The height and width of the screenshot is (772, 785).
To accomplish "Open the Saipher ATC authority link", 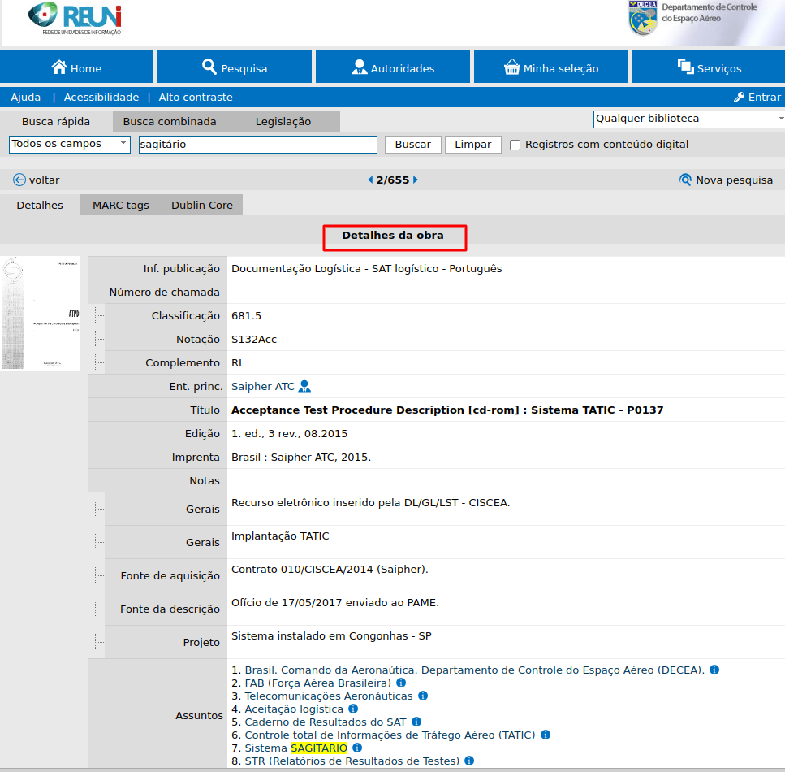I will coord(263,387).
